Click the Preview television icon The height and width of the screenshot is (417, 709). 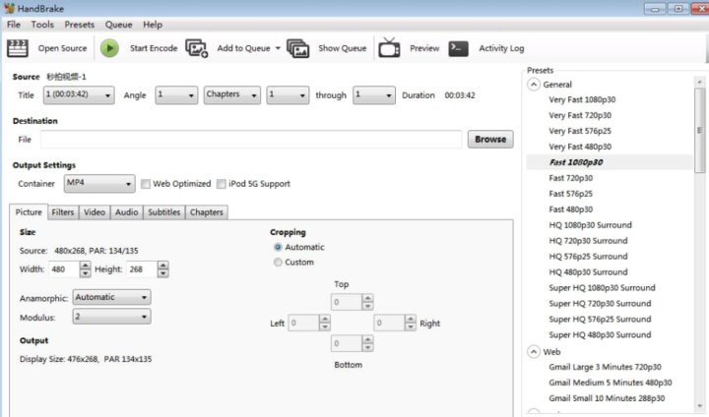point(389,48)
